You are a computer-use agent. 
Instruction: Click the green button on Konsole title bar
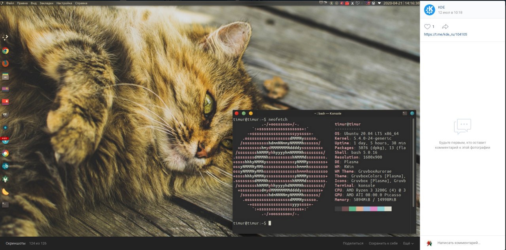tap(244, 113)
